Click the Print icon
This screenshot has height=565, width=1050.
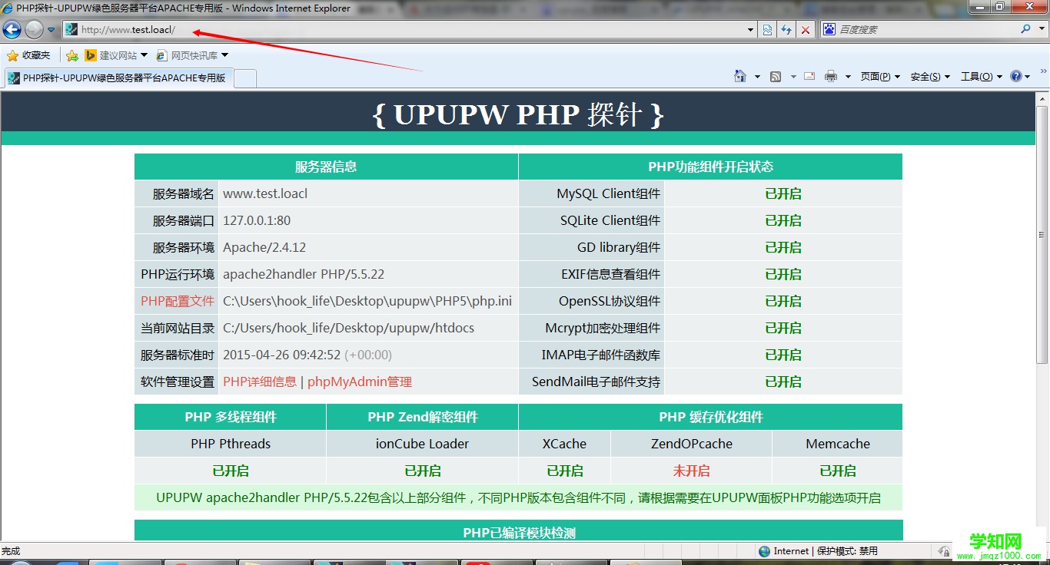point(831,76)
